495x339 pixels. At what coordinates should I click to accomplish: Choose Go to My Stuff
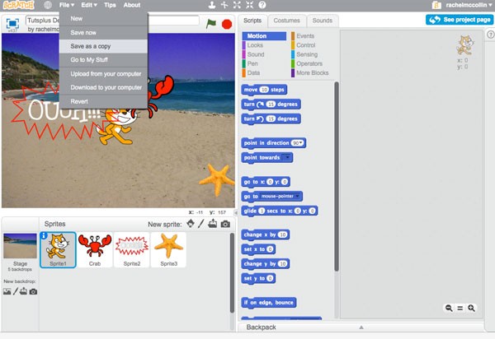[103, 60]
